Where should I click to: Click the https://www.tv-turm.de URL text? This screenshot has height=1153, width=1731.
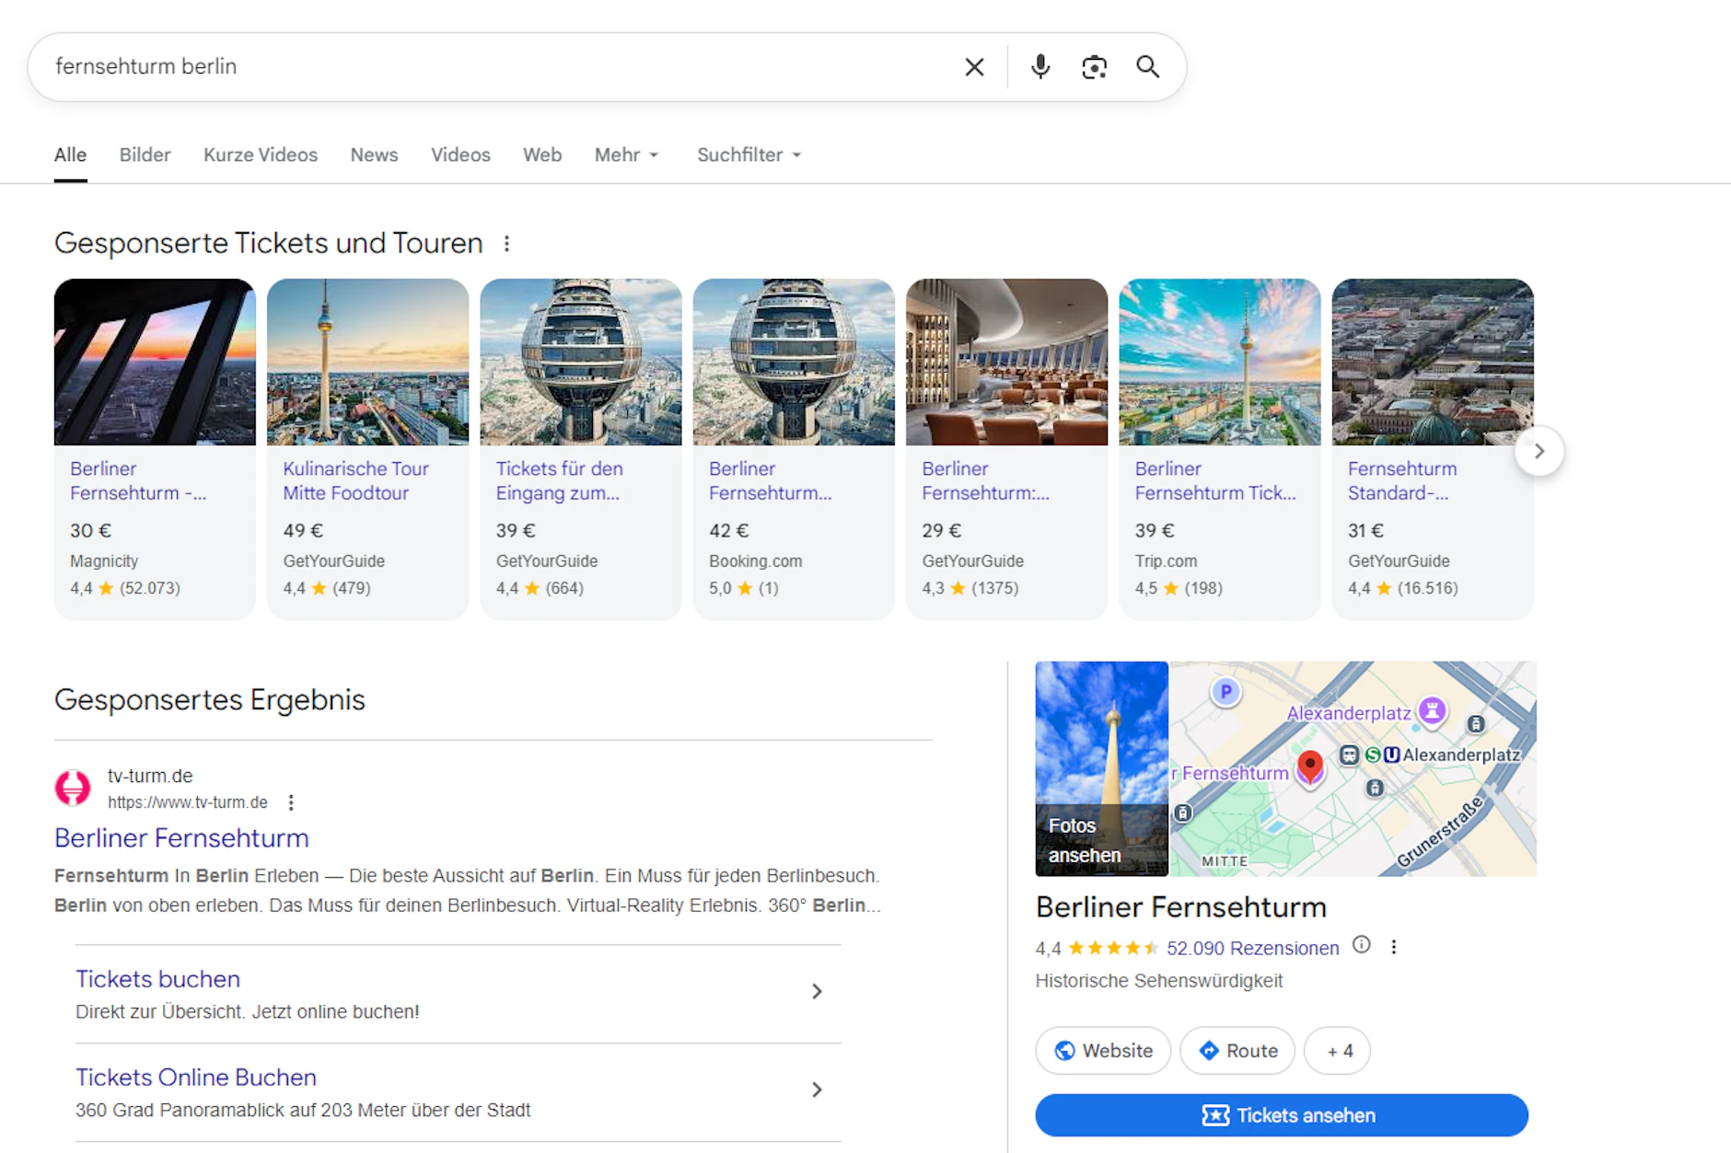[188, 802]
